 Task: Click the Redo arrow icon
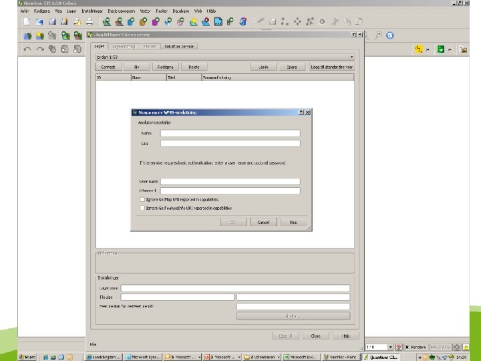point(40,49)
